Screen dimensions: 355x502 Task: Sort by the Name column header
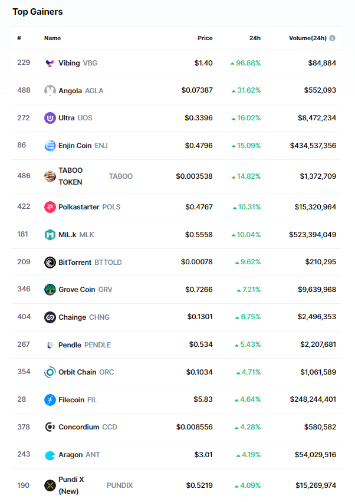[x=52, y=38]
